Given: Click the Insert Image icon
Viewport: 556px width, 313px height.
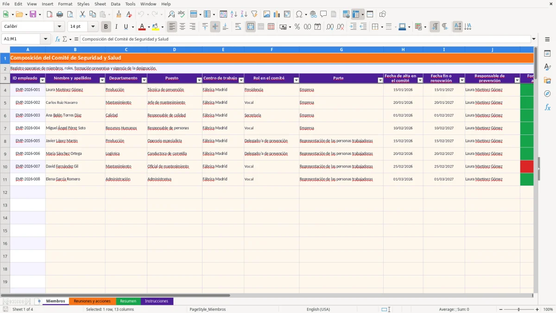Looking at the screenshot, I should click(267, 14).
